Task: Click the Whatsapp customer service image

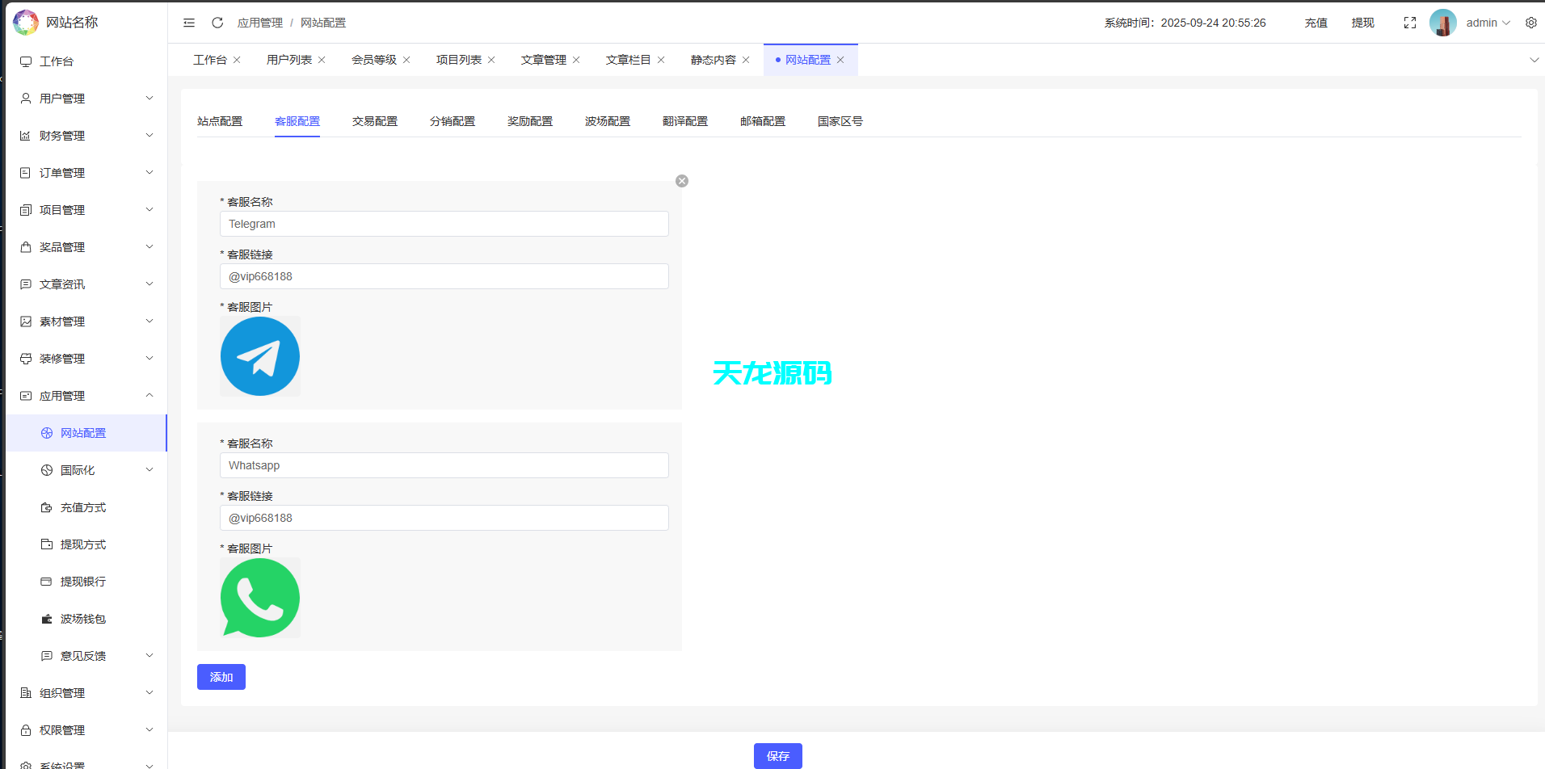Action: tap(259, 598)
